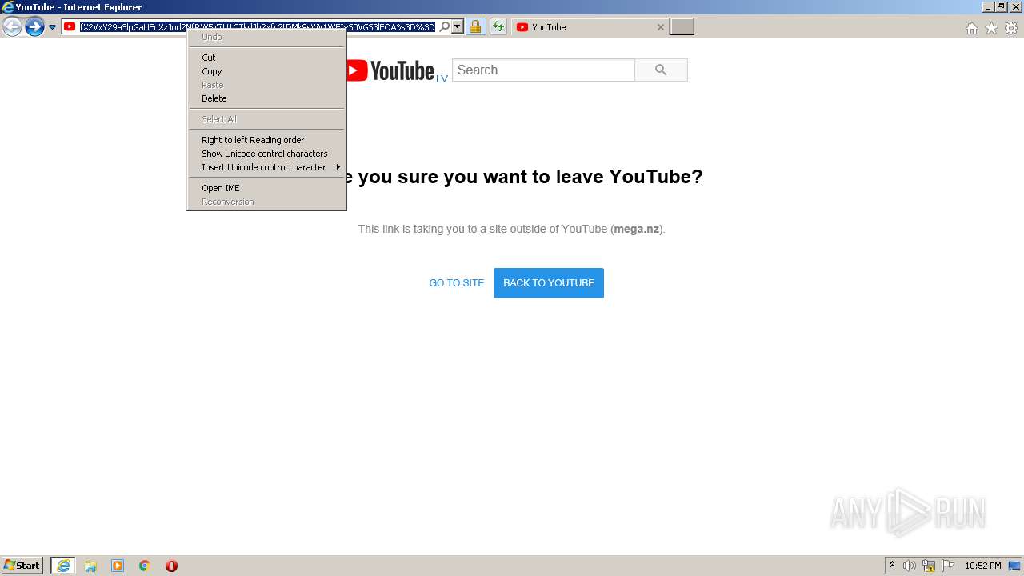Image resolution: width=1024 pixels, height=576 pixels.
Task: Click the mega.nz bold text
Action: tap(637, 229)
